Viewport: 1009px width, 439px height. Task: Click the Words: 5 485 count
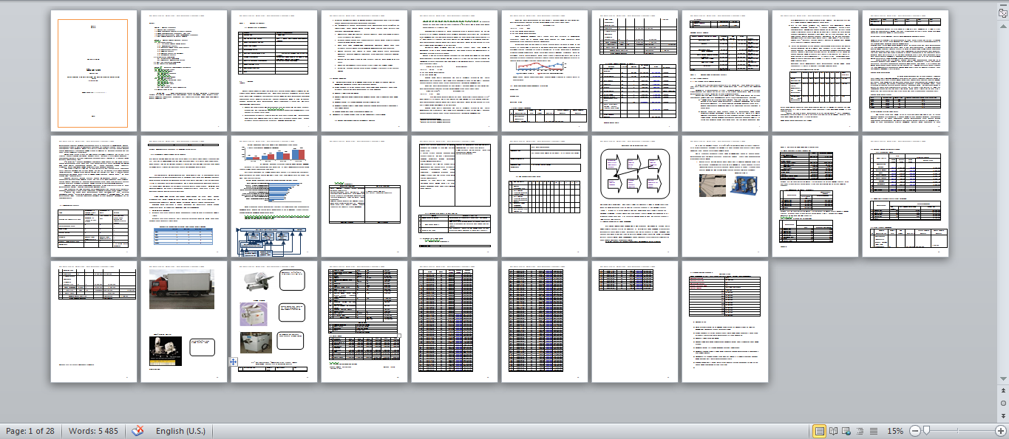pos(93,431)
